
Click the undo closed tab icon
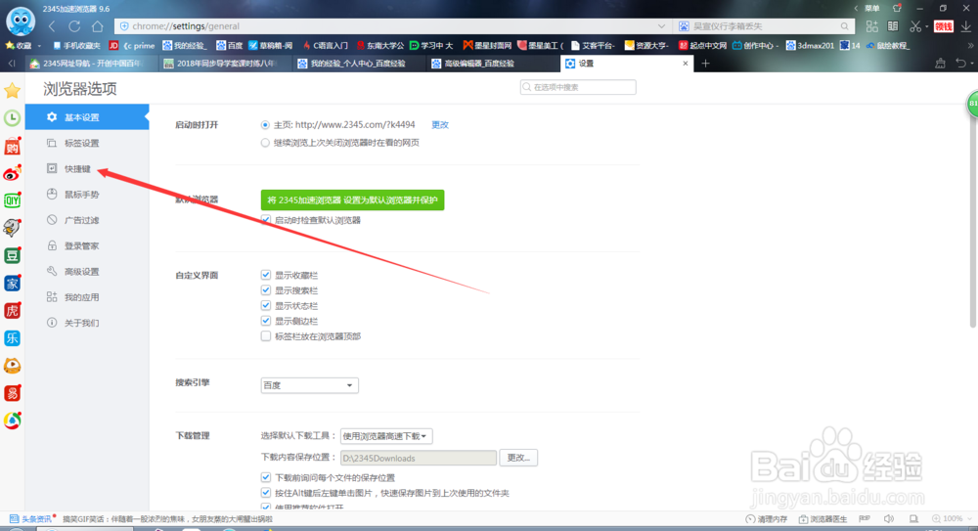pos(961,63)
